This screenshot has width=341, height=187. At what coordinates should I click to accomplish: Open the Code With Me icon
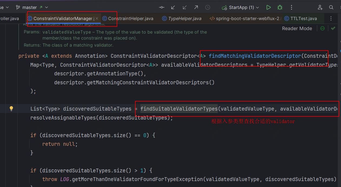coord(320,7)
